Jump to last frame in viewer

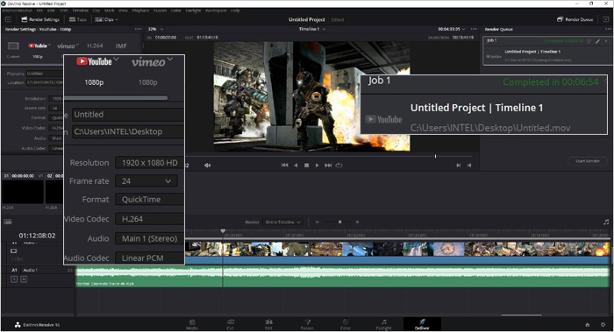[328, 166]
